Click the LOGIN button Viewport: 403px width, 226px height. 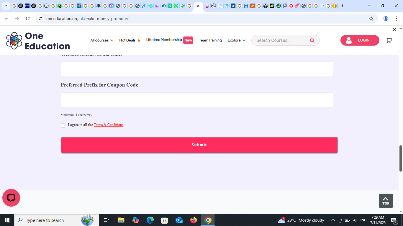tap(360, 40)
